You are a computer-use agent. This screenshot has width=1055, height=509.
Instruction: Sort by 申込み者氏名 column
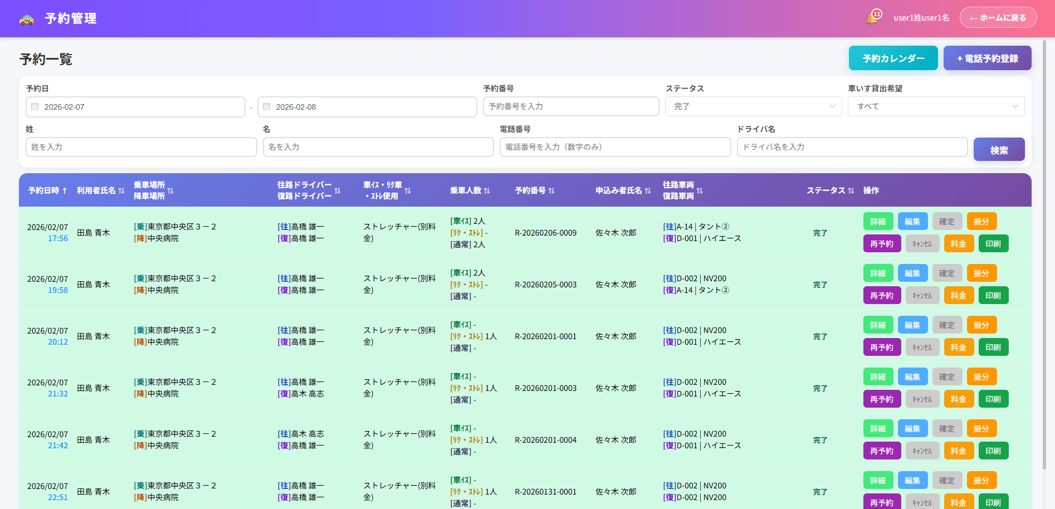648,190
